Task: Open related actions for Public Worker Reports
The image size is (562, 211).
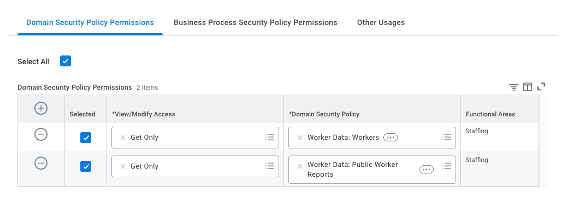Action: tap(426, 170)
